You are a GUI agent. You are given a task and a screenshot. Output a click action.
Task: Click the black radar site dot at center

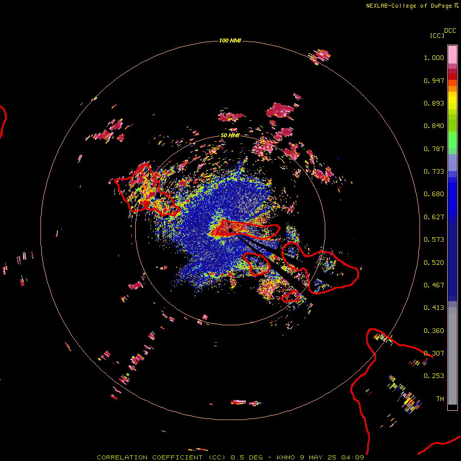pos(230,230)
